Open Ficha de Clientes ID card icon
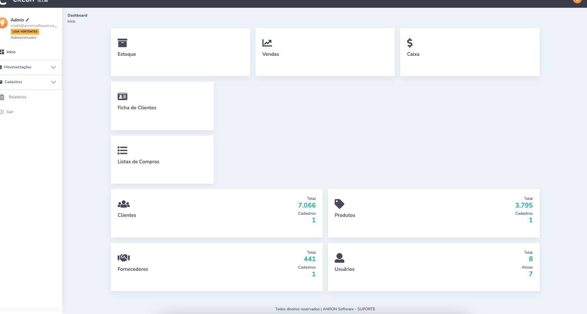 click(122, 96)
